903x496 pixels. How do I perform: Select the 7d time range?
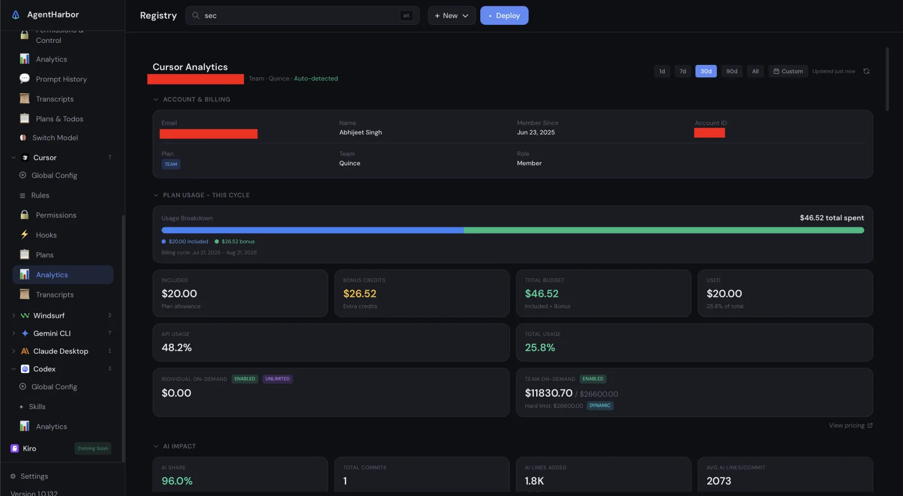[x=683, y=71]
